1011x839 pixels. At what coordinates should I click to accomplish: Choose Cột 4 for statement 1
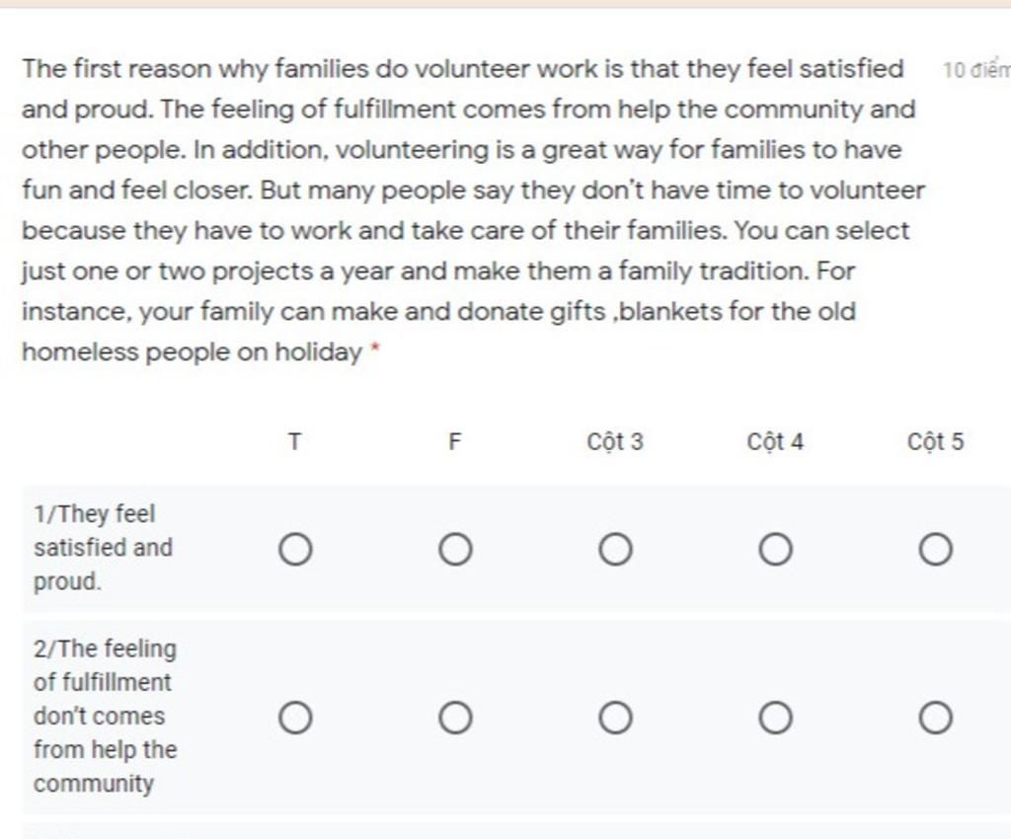coord(775,550)
